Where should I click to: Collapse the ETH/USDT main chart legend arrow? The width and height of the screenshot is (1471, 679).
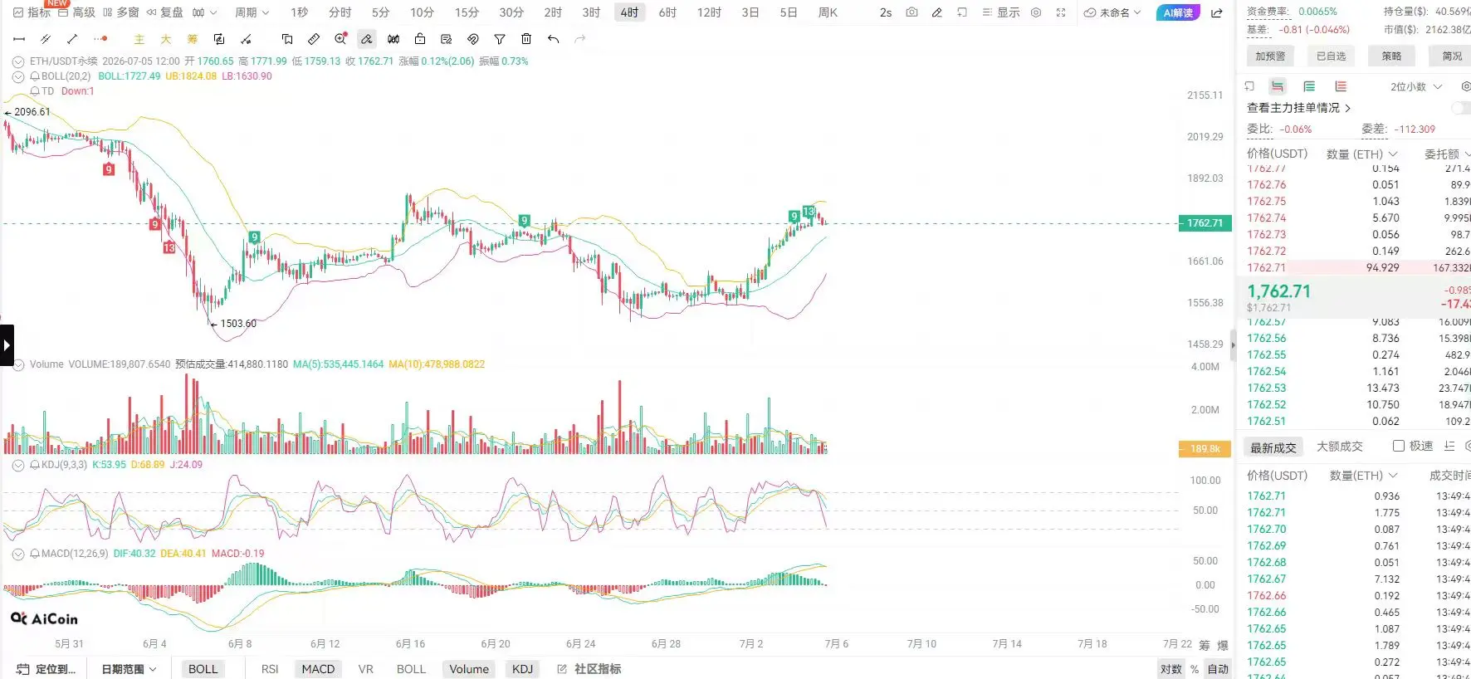click(x=18, y=61)
